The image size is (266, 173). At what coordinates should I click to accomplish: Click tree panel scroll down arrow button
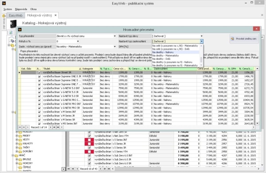coord(63,169)
